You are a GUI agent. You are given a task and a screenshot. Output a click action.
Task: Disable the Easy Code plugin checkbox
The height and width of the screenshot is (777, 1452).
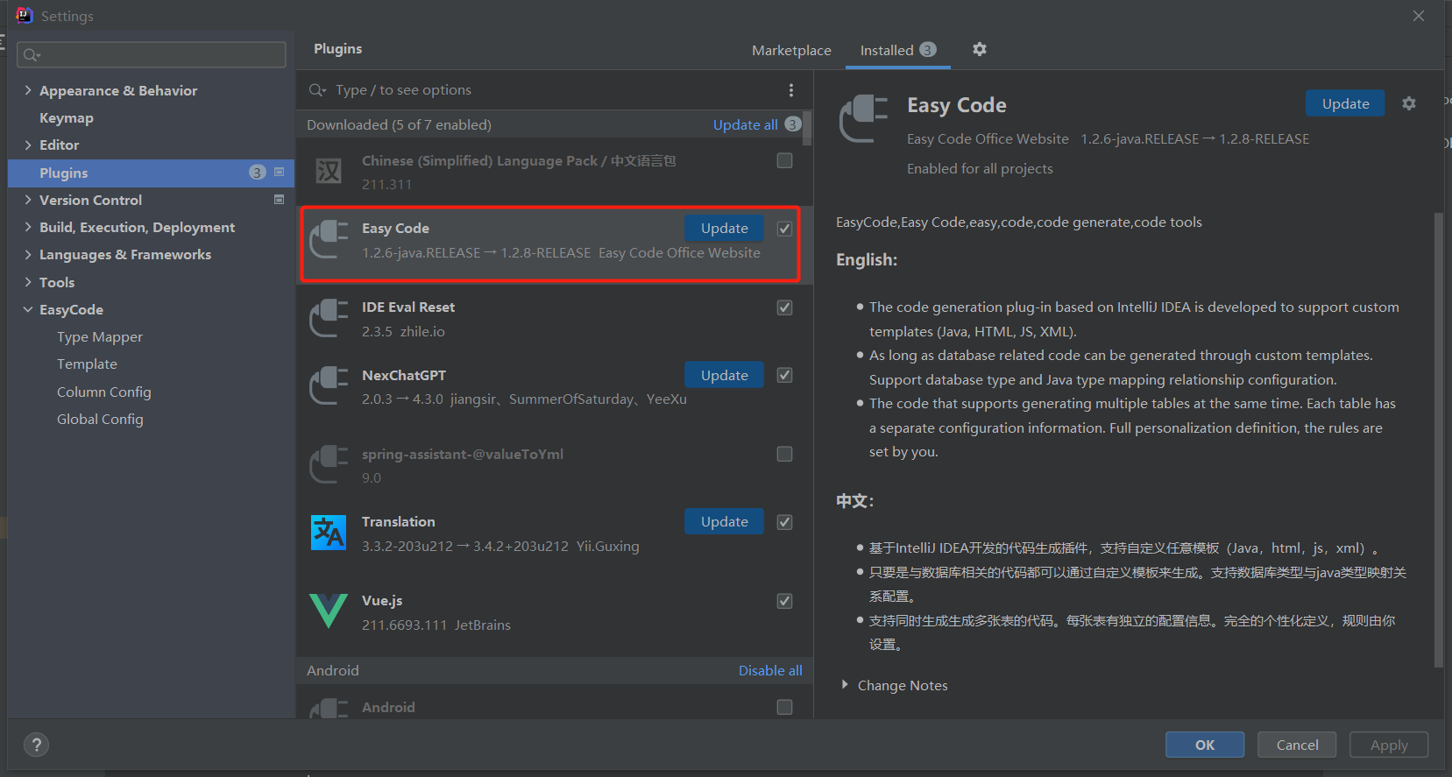tap(784, 229)
